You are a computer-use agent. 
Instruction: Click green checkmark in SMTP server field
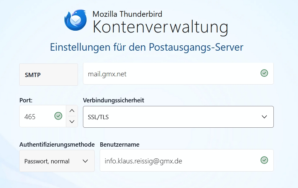pyautogui.click(x=264, y=73)
